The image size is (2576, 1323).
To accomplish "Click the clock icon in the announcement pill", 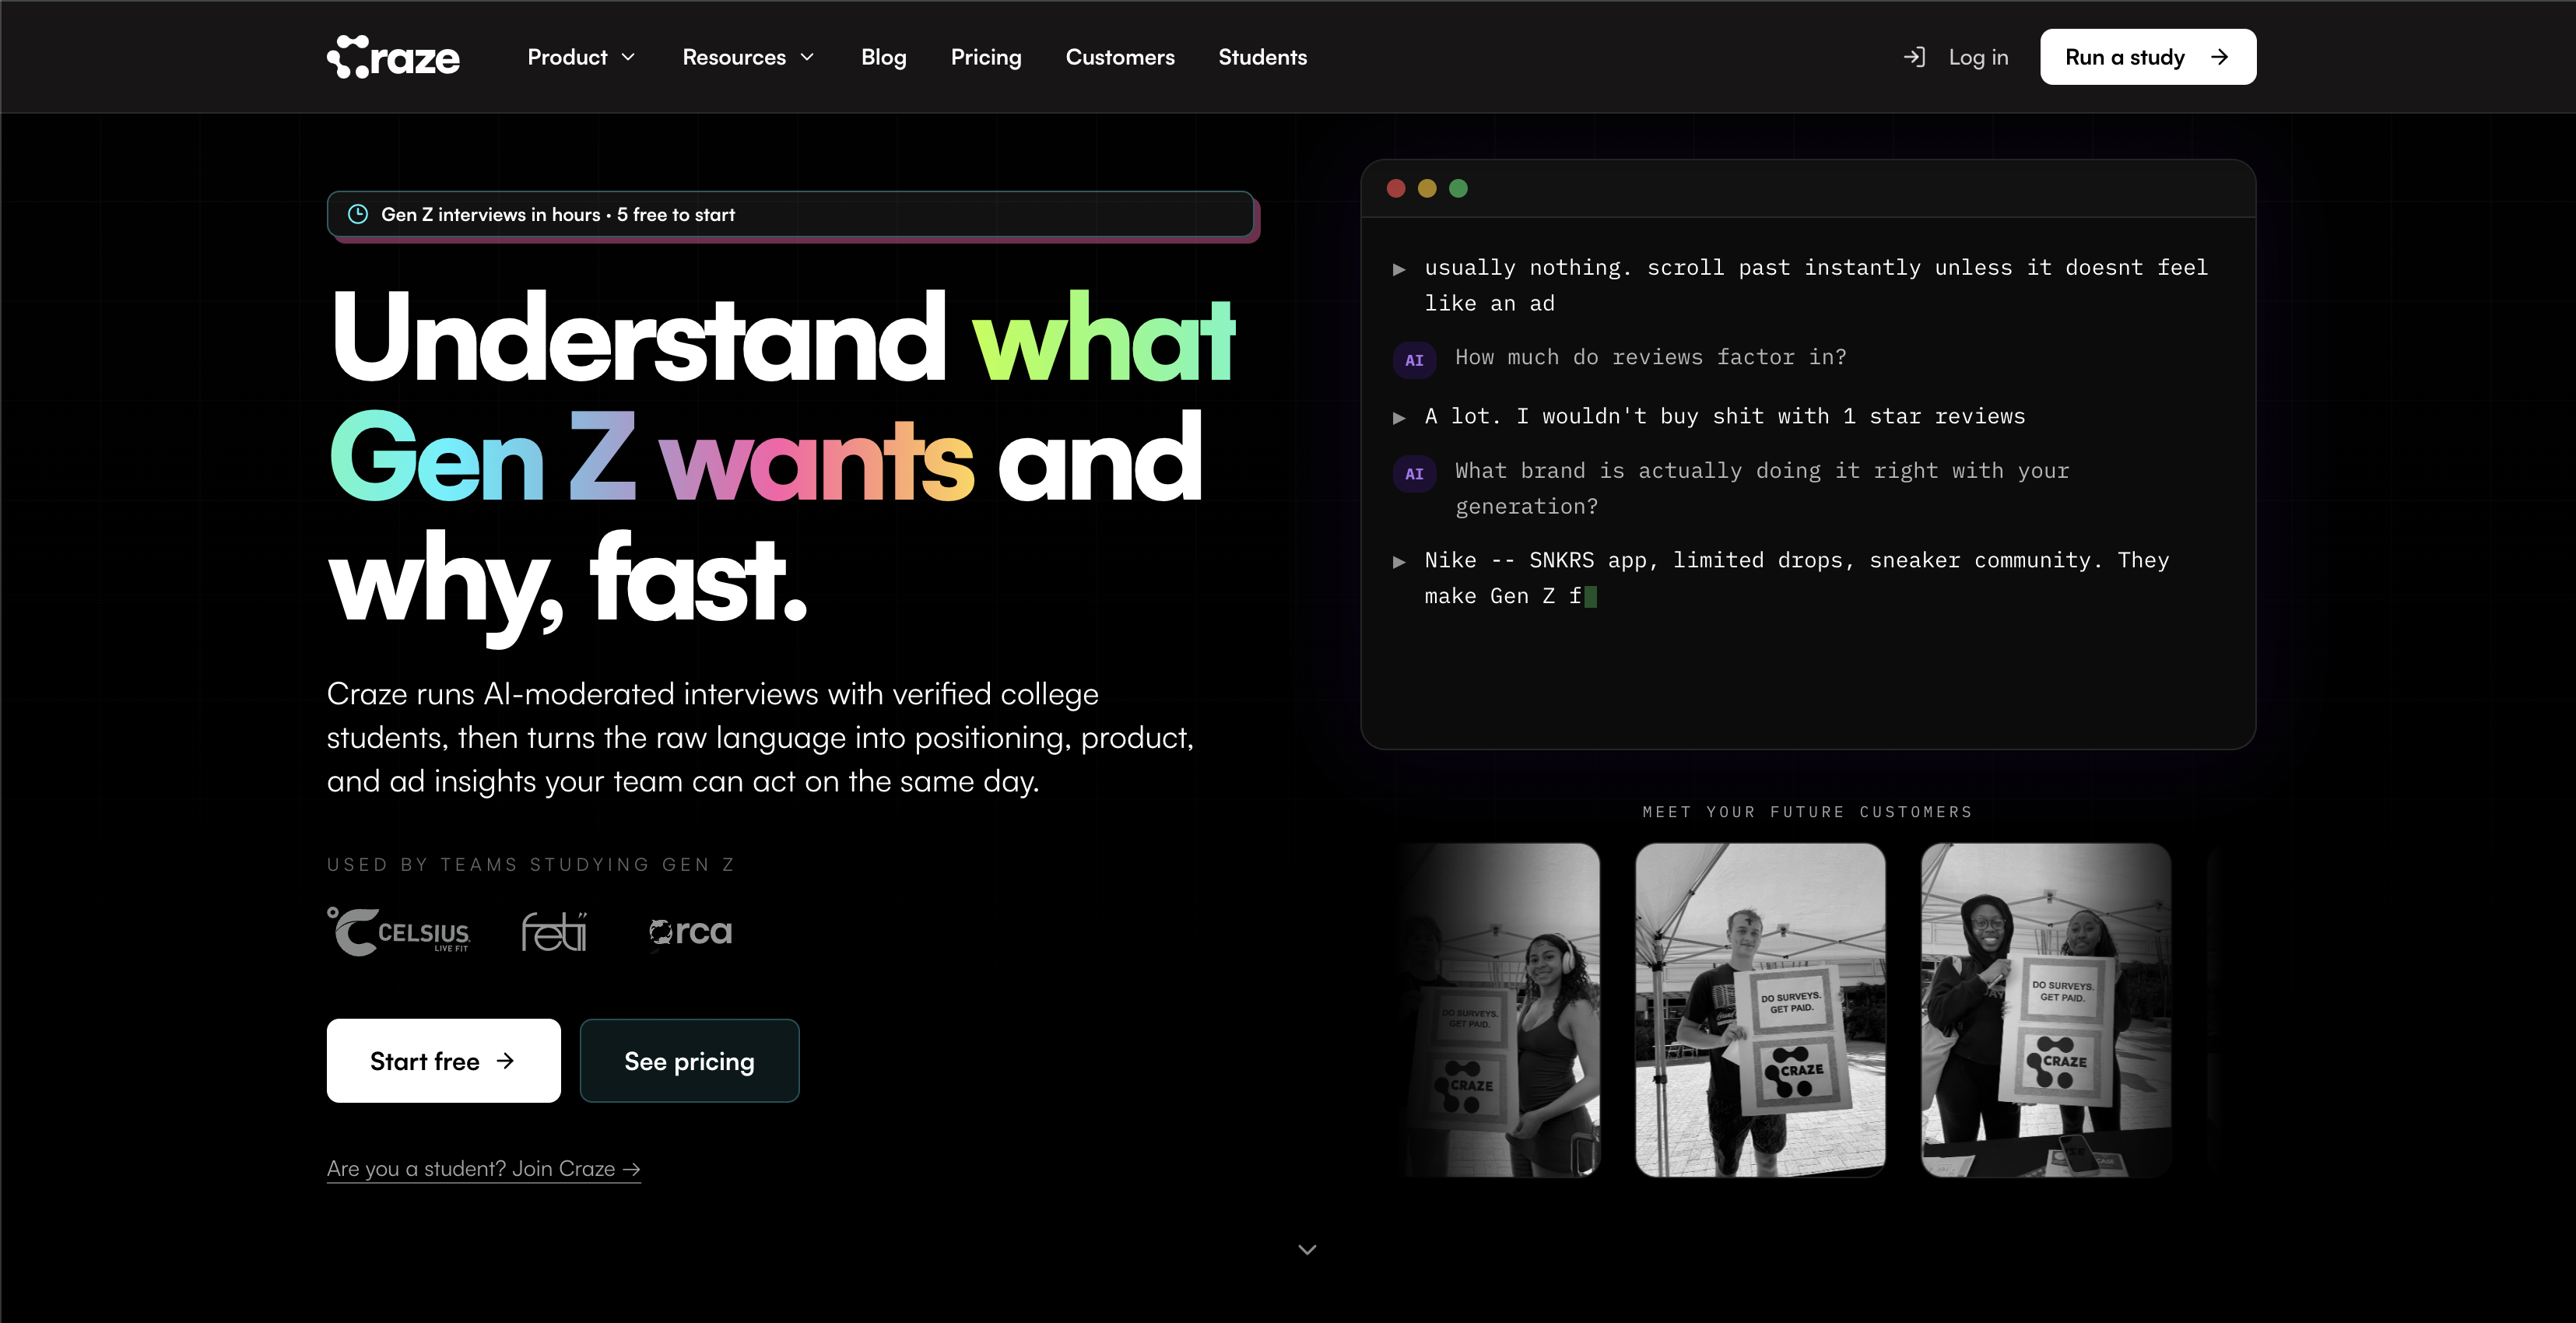I will point(357,214).
